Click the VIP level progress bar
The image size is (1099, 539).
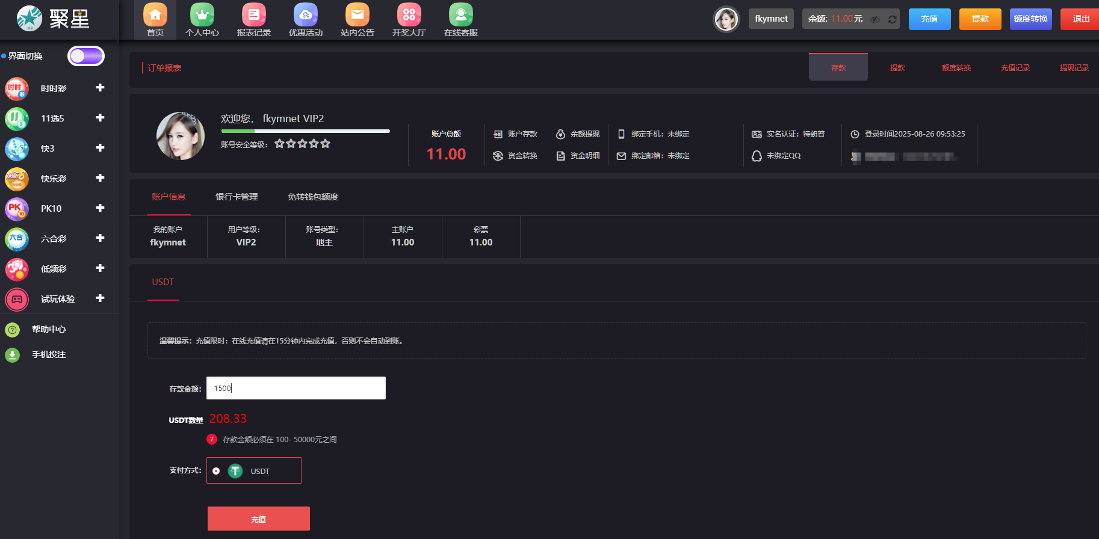pyautogui.click(x=305, y=131)
